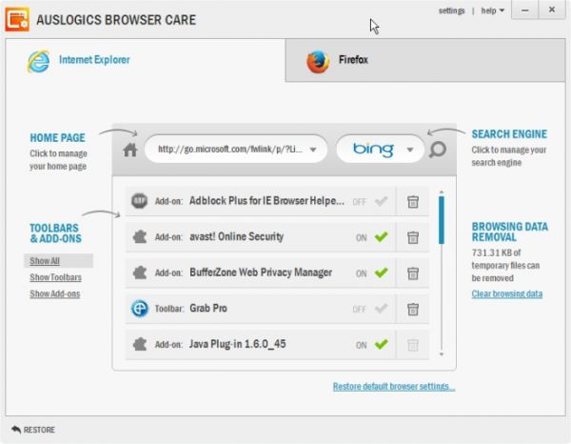Click the BufferZone Web Privacy Manager name

pos(261,272)
